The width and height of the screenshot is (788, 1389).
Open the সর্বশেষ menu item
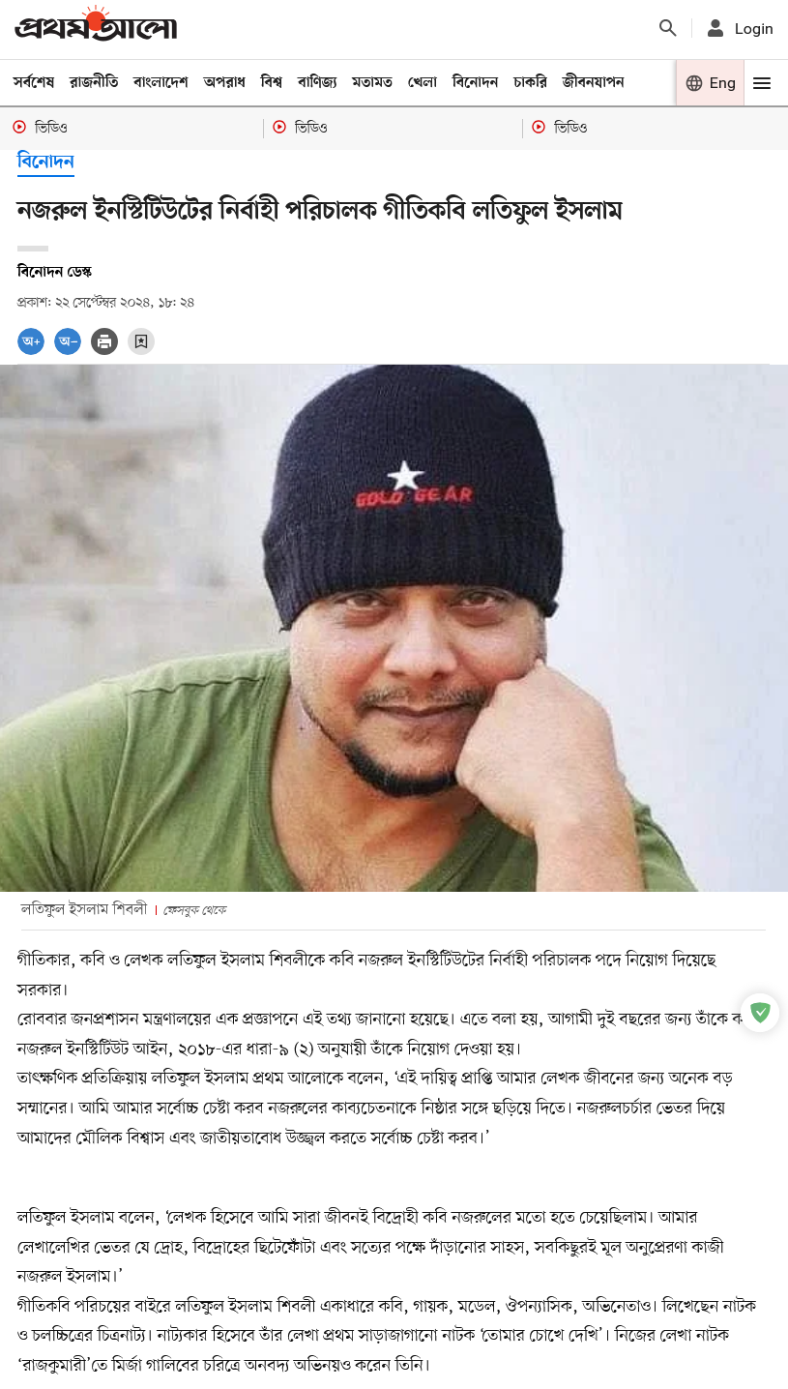pyautogui.click(x=33, y=83)
